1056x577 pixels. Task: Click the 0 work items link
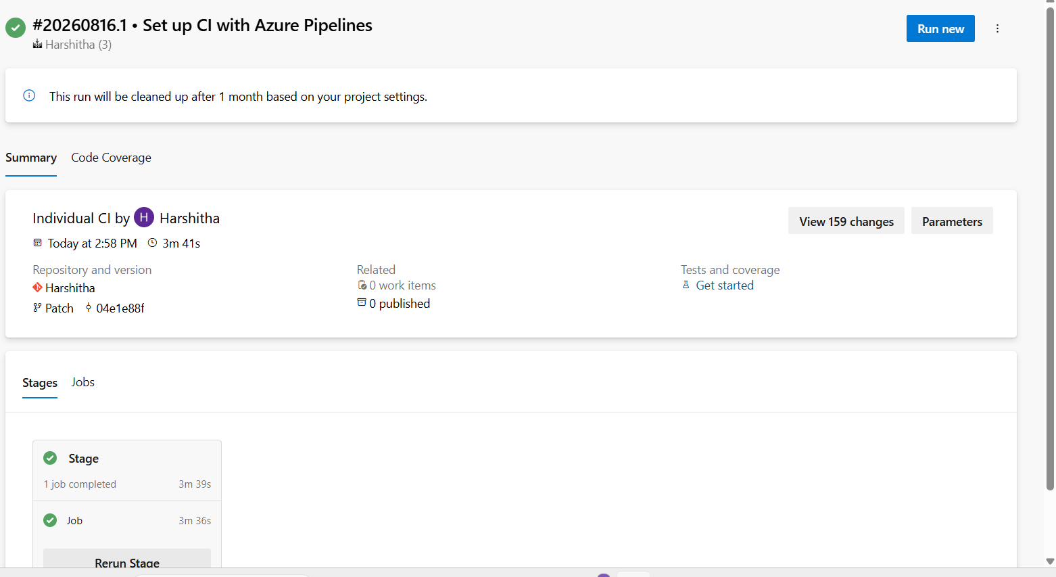[402, 285]
